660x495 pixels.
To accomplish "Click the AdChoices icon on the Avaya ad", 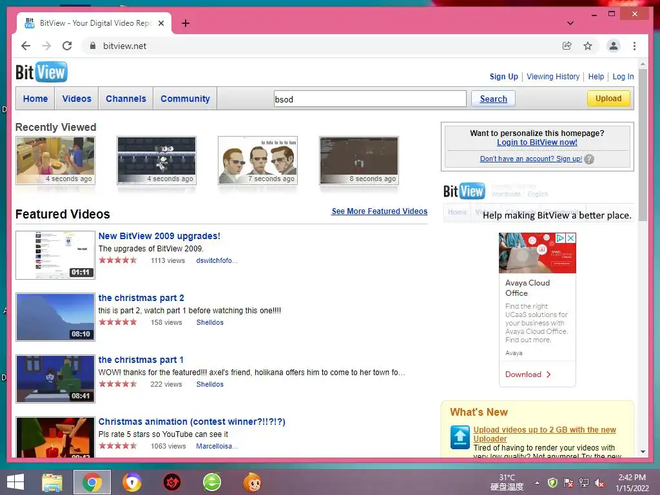I will [560, 238].
